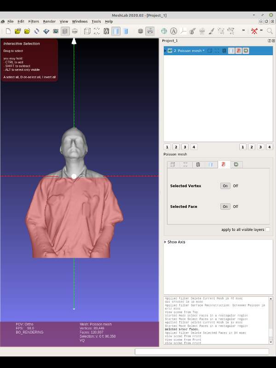Open the Tools menu
Viewport: 276px width, 368px height.
point(96,21)
